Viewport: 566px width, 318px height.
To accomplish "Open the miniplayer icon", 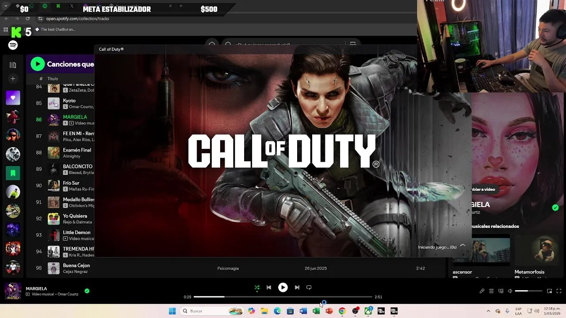I will pos(550,291).
